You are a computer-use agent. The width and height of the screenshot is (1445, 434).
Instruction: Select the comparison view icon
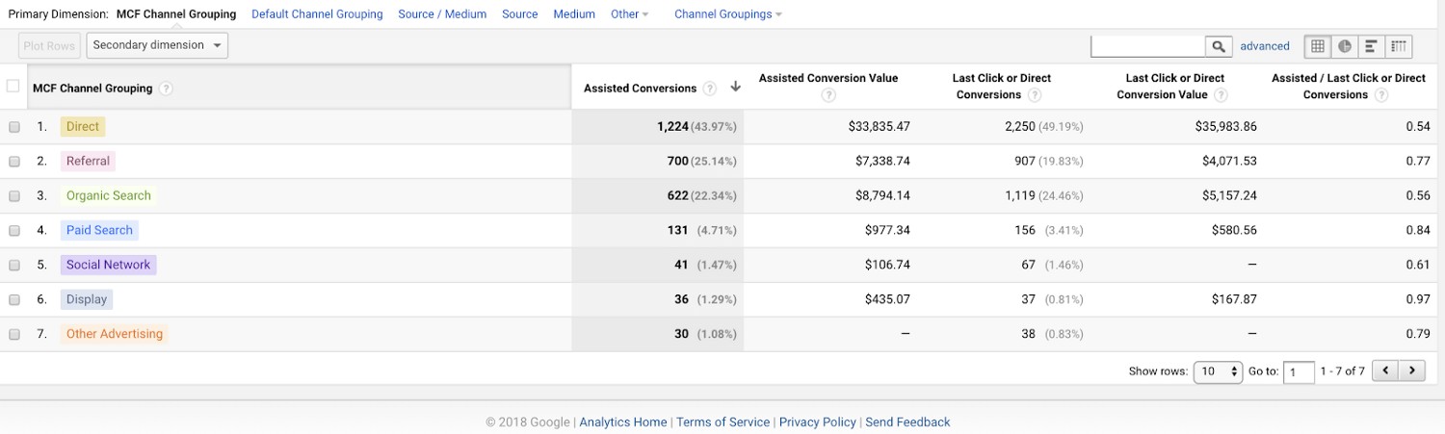(x=1398, y=46)
